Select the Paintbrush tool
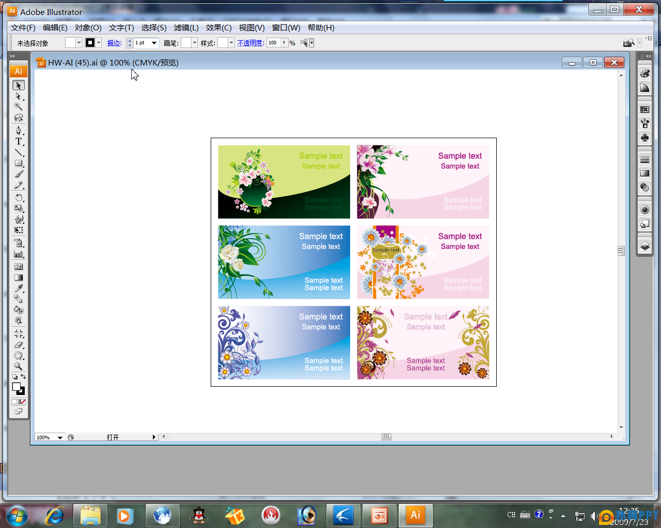 click(19, 174)
